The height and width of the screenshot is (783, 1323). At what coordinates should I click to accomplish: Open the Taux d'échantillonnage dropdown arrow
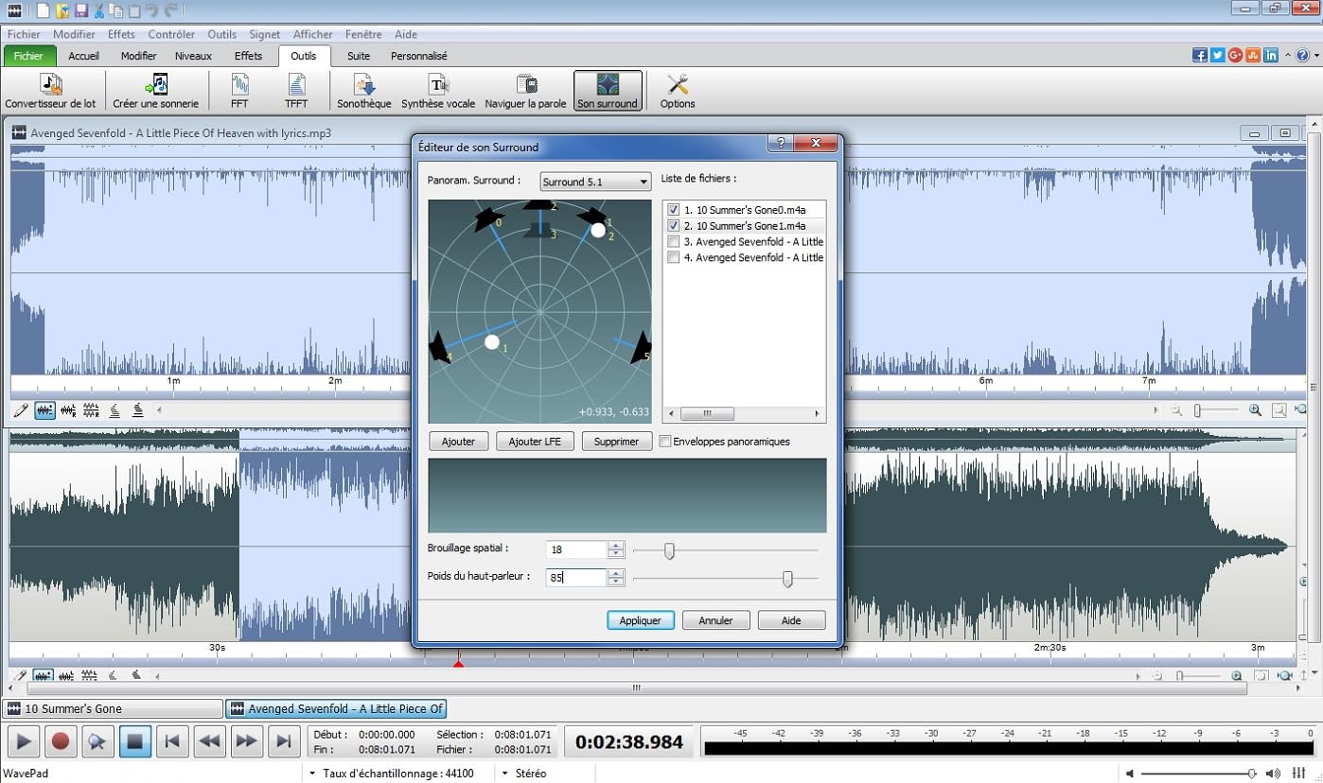(x=312, y=774)
